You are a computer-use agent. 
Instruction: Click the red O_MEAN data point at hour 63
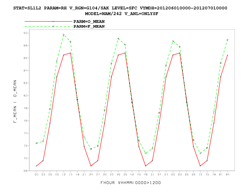(180, 53)
